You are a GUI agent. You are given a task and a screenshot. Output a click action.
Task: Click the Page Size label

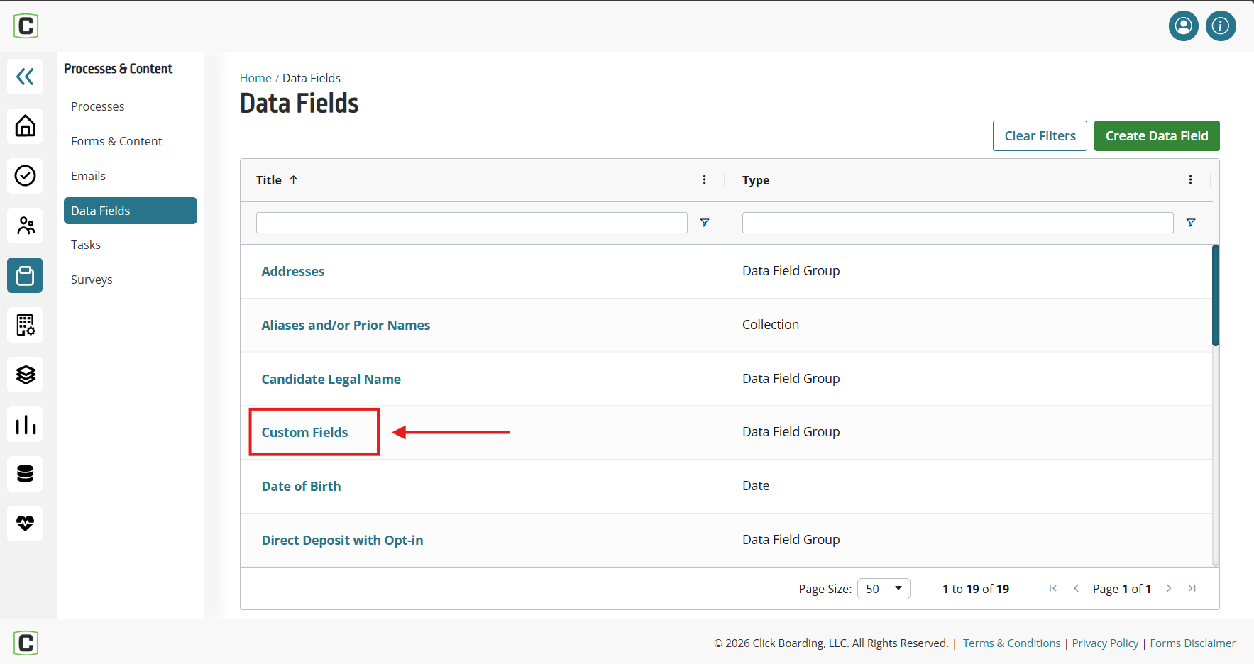click(825, 589)
